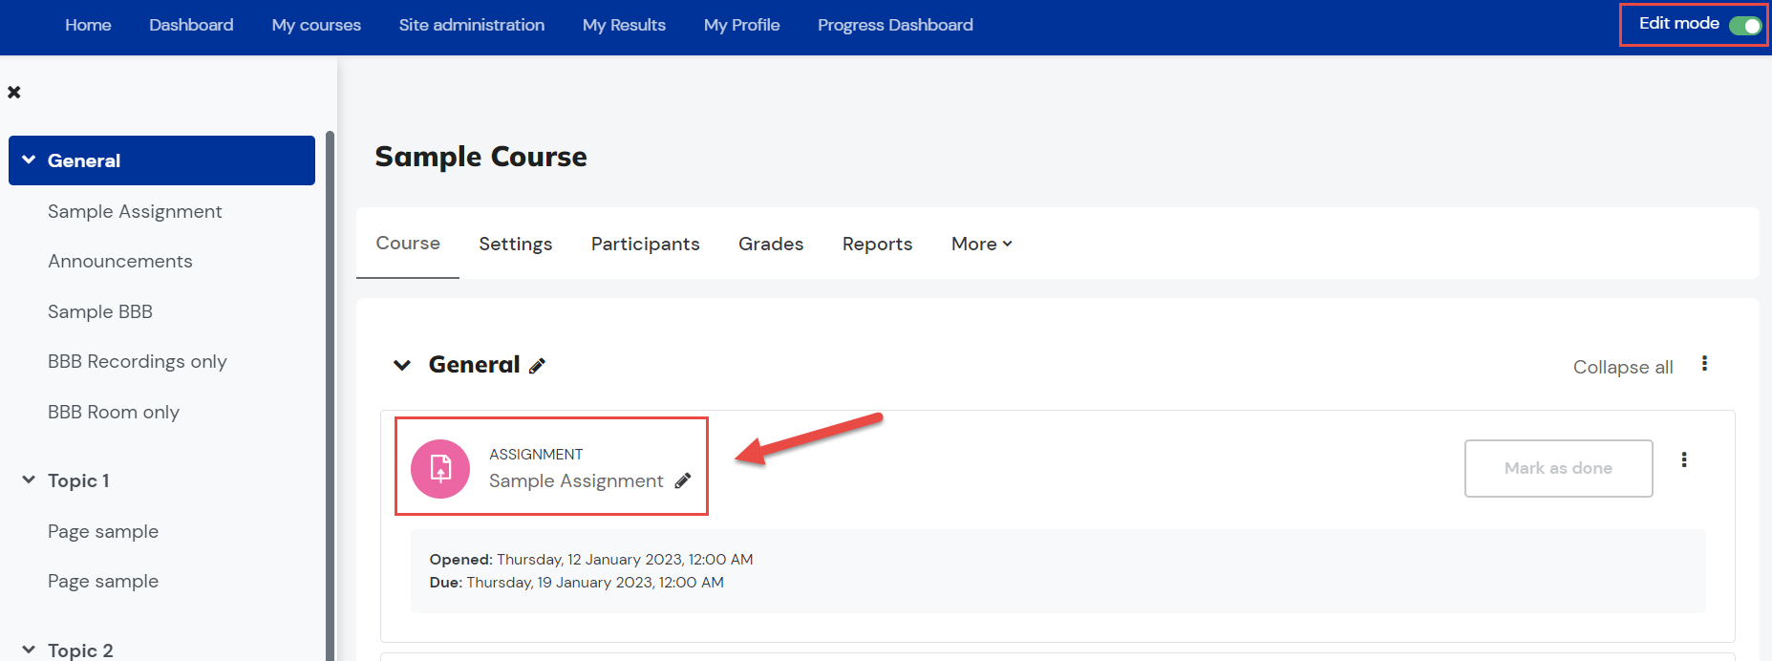Select Sample BBB in the sidebar
1772x661 pixels.
pos(100,311)
